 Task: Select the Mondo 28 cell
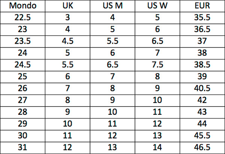[x=22, y=112]
